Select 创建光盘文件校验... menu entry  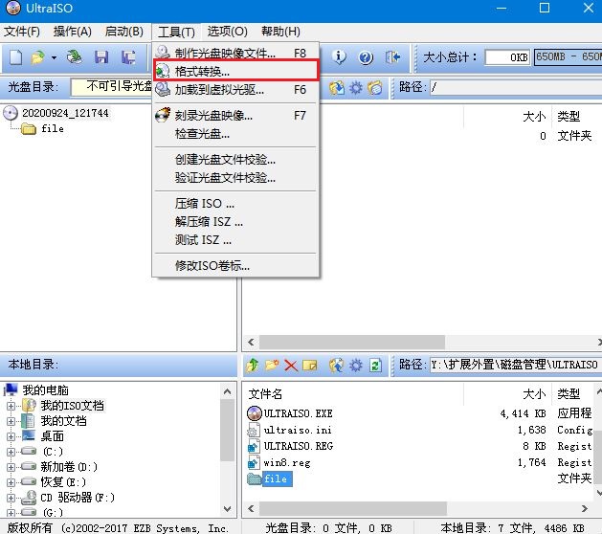point(235,159)
